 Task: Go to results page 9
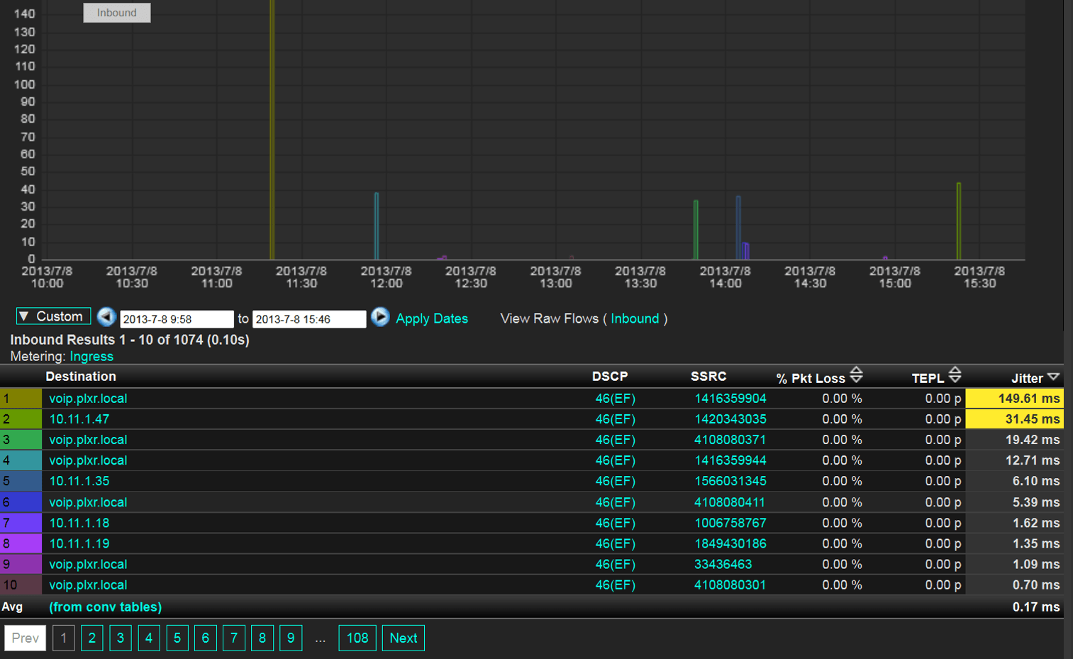pyautogui.click(x=291, y=638)
